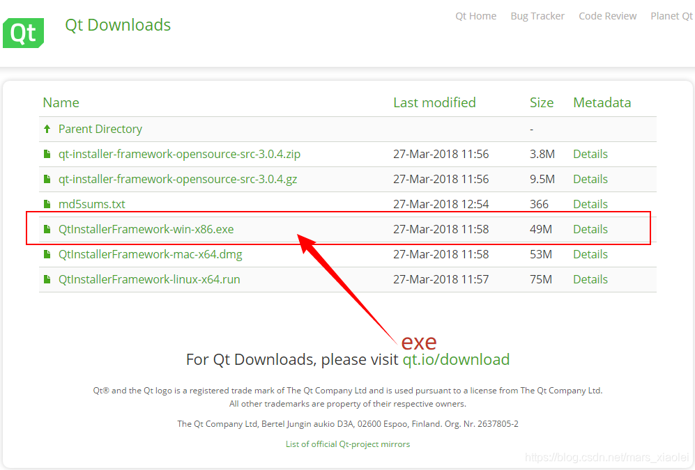Screen dimensions: 695x470
Task: Open Details for win-x86.exe installer
Action: click(x=590, y=229)
